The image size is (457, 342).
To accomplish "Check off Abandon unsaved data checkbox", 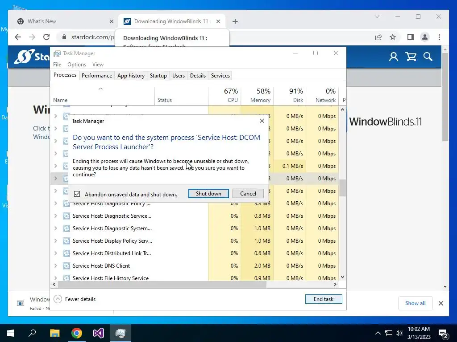I will pyautogui.click(x=77, y=194).
